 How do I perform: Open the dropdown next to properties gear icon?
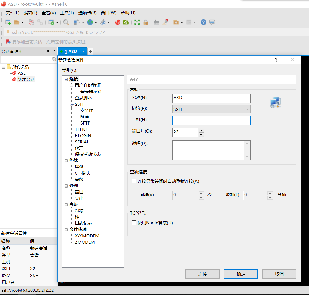[x=57, y=22]
